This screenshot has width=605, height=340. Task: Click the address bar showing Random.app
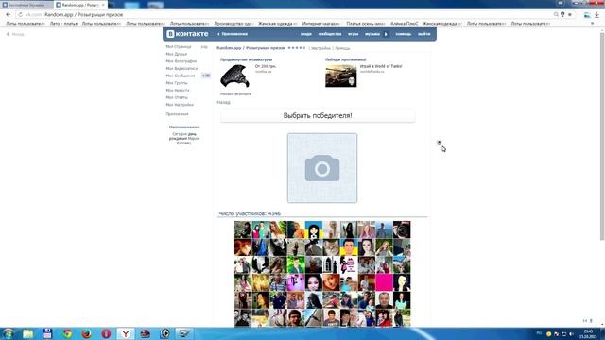tap(285, 15)
